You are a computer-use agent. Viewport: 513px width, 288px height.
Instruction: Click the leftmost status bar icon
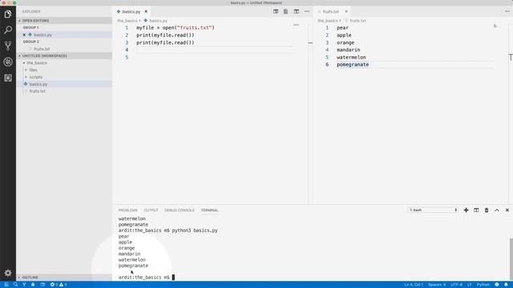(6, 285)
